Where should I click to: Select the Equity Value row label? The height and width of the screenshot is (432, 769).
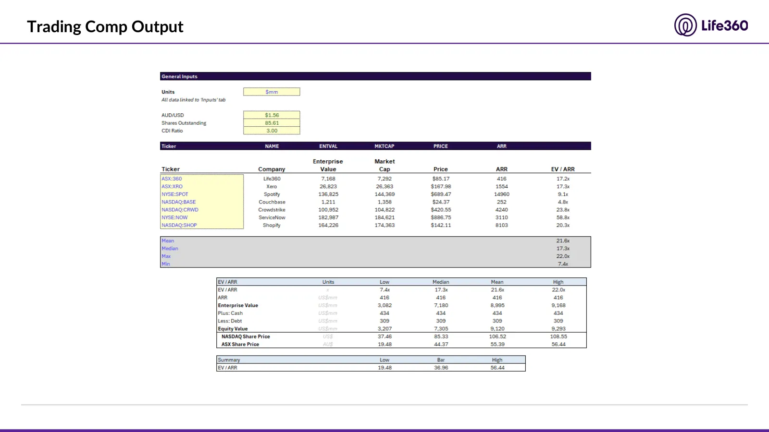233,329
